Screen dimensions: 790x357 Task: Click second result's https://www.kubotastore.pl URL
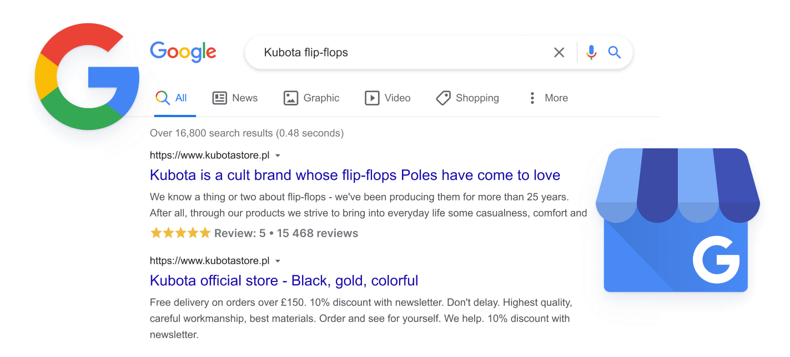[x=209, y=261]
